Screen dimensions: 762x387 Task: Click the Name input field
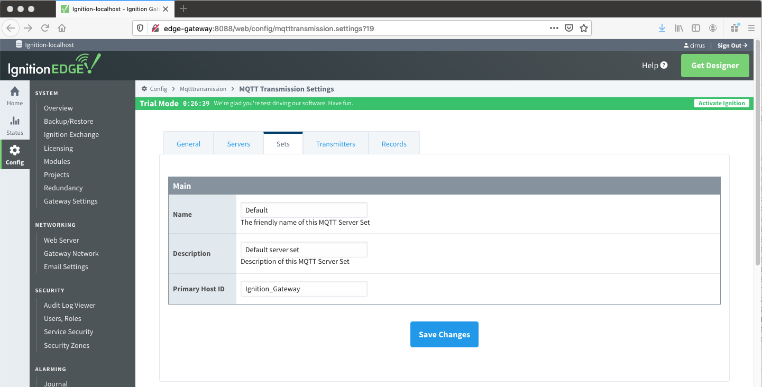click(304, 210)
